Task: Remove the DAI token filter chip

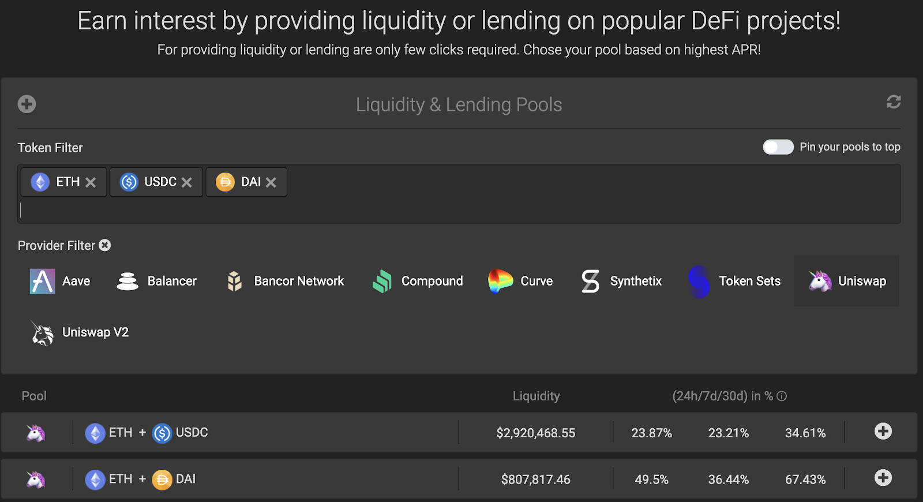Action: pos(271,182)
